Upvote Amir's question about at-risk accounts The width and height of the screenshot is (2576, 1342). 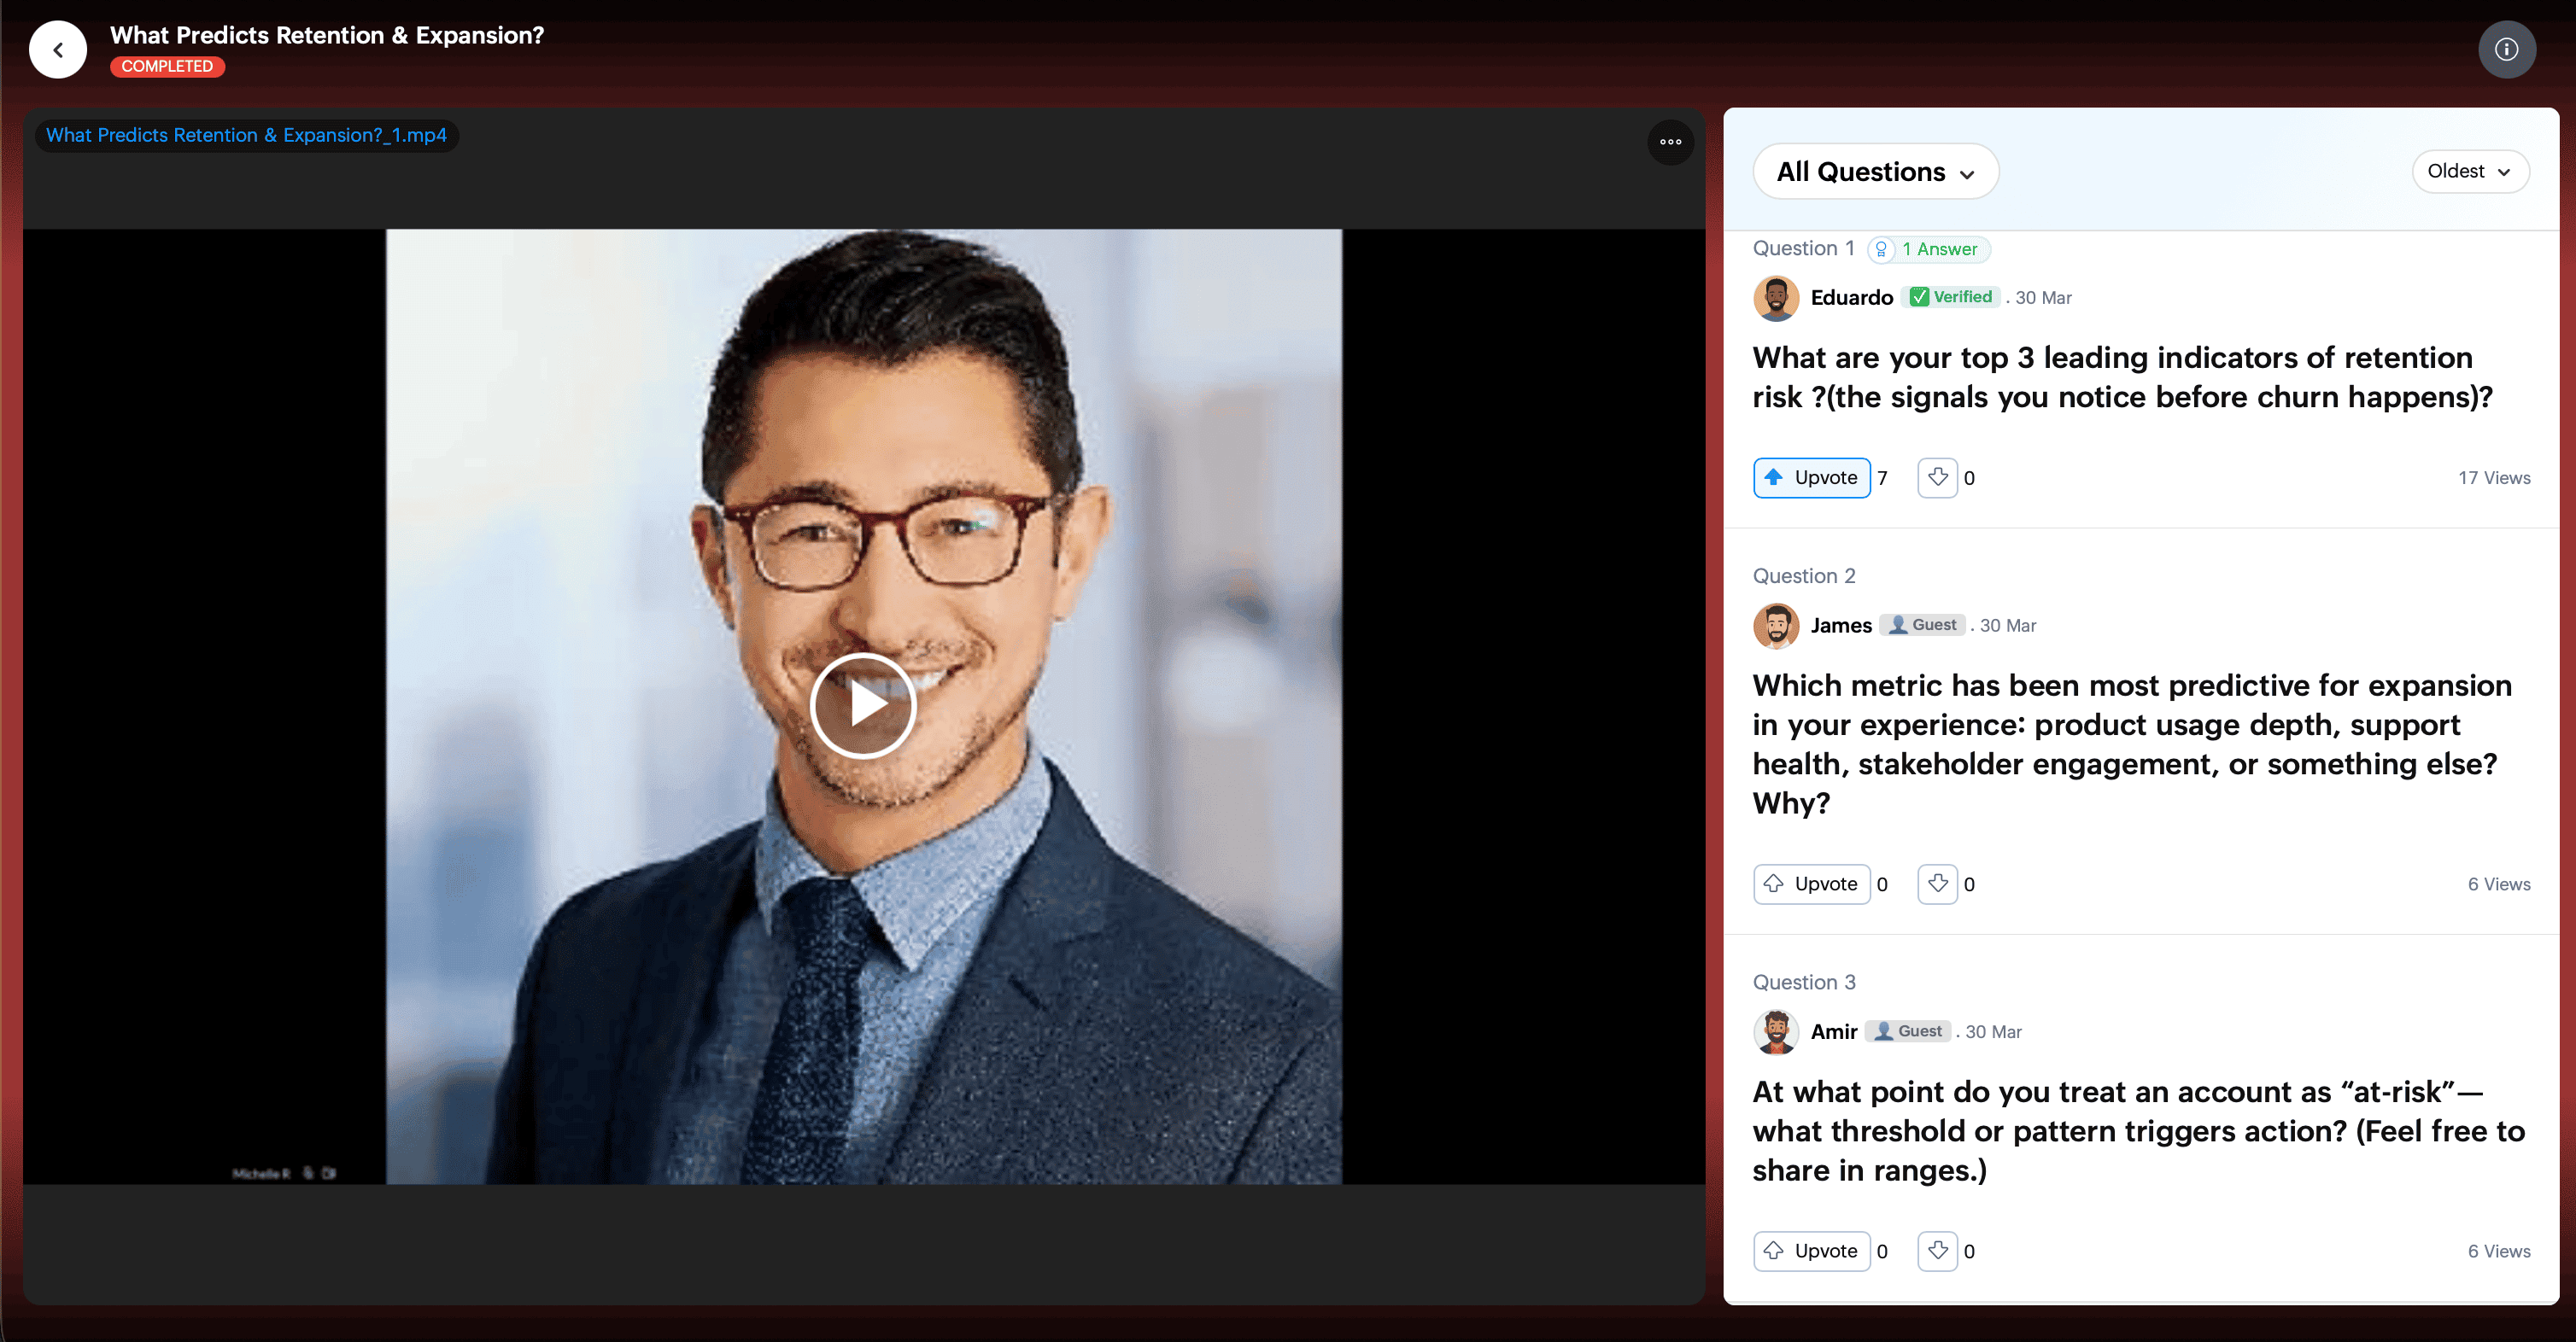(1811, 1251)
